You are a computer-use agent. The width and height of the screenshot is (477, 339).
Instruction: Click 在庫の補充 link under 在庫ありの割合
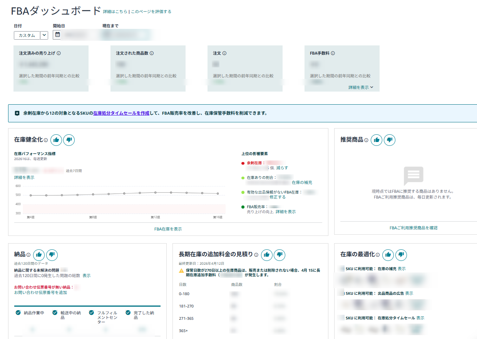click(302, 182)
